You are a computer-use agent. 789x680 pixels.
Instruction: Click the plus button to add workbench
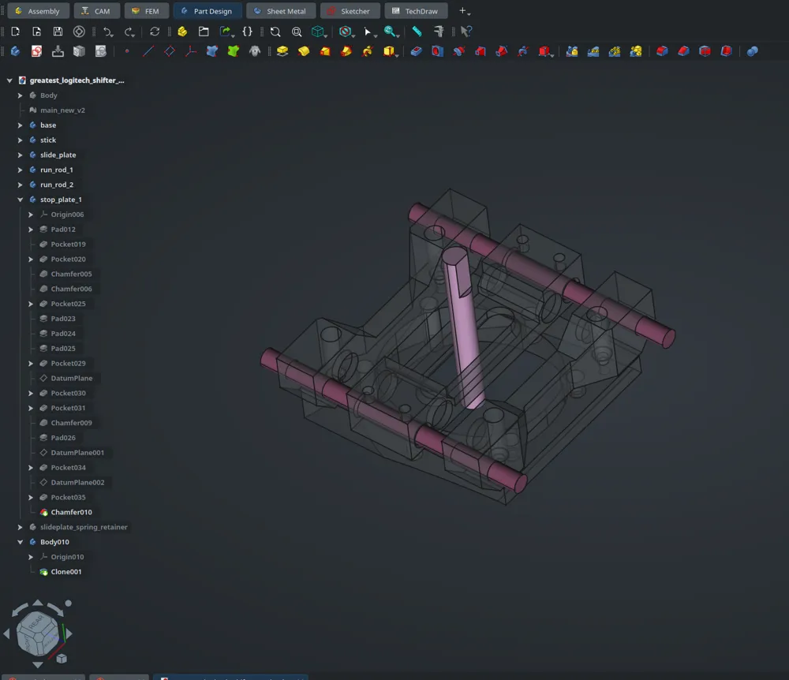pos(463,10)
